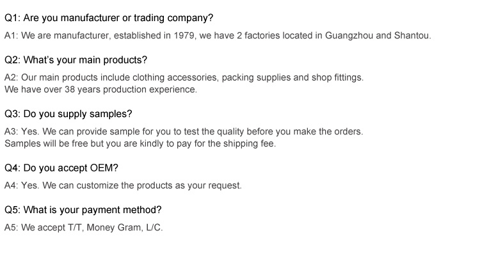Click the A3 line about providing sample
The width and height of the screenshot is (480, 256).
184,132
